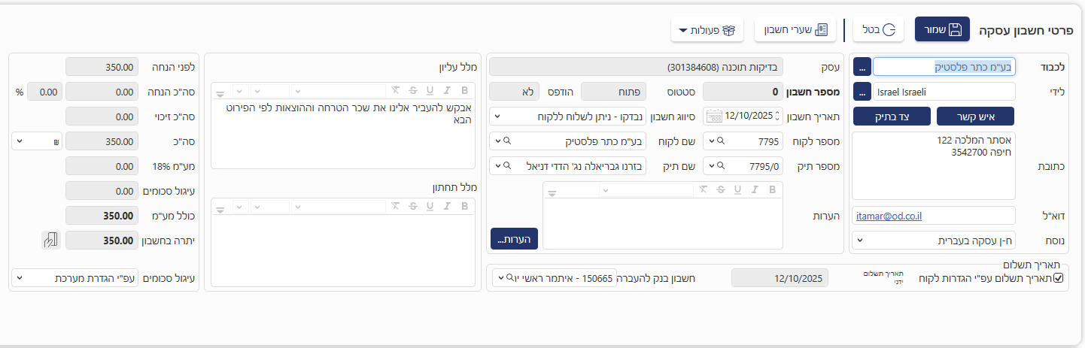Open calendar icon next to תאריך חשבון
The width and height of the screenshot is (1085, 348).
(714, 117)
